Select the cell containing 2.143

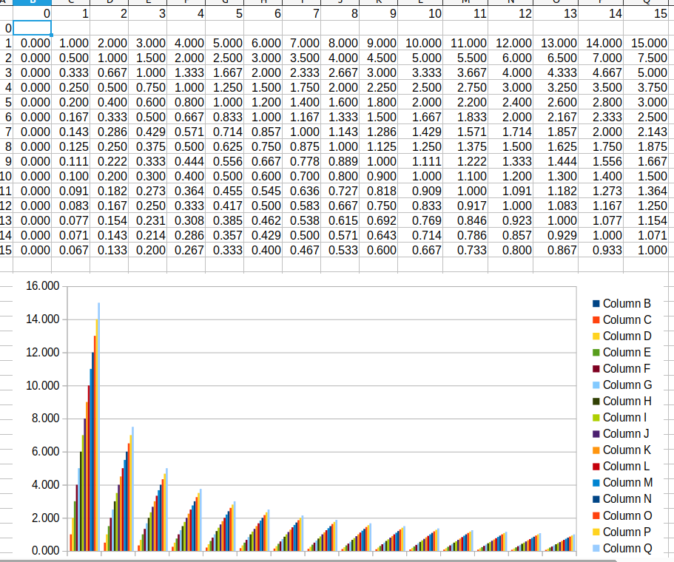pos(649,132)
